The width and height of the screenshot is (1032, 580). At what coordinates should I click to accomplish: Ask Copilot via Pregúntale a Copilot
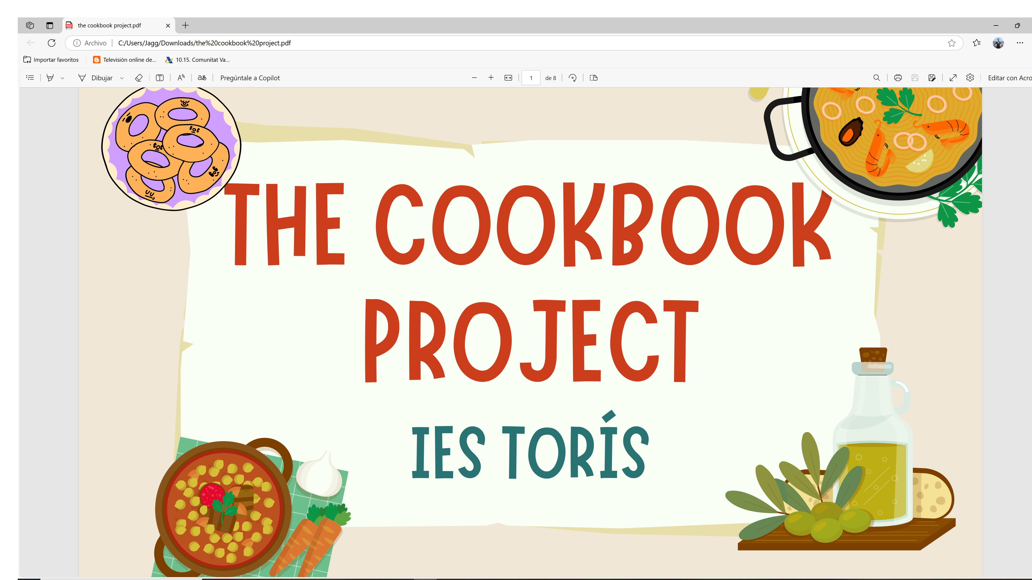tap(250, 77)
